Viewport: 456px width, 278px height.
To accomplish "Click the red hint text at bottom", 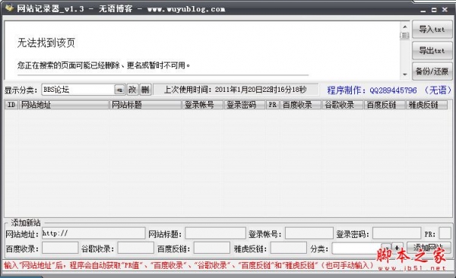I will tap(188, 265).
